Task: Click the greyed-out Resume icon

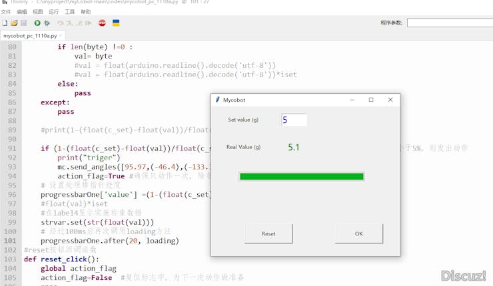Action: coord(89,23)
